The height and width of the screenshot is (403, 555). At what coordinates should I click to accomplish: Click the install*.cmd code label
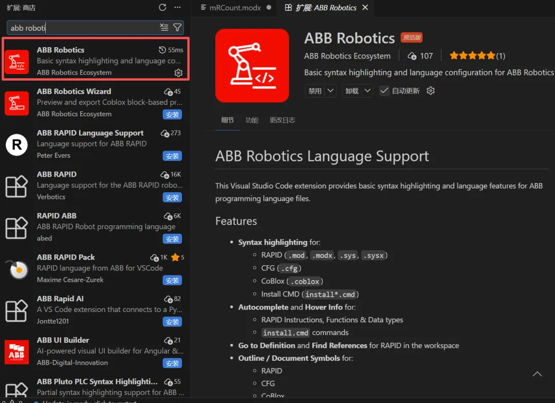click(330, 294)
